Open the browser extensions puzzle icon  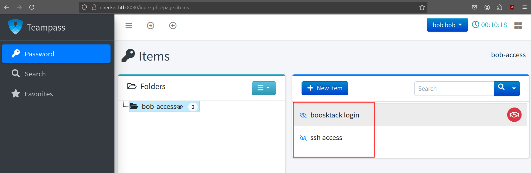tap(500, 7)
